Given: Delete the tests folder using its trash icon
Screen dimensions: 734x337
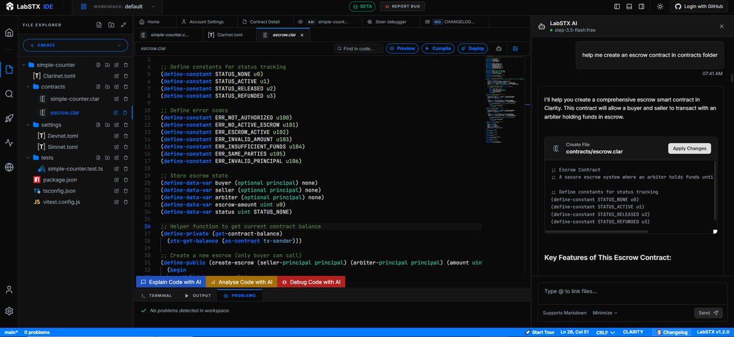Looking at the screenshot, I should coord(125,158).
